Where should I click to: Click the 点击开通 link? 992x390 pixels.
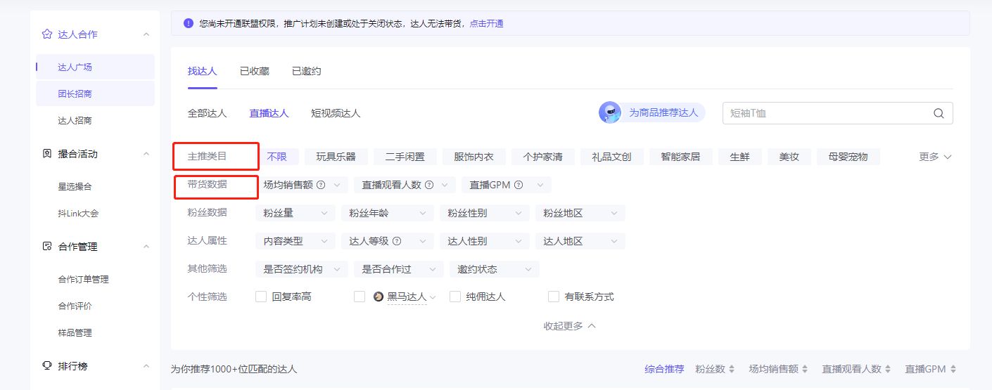tap(486, 23)
